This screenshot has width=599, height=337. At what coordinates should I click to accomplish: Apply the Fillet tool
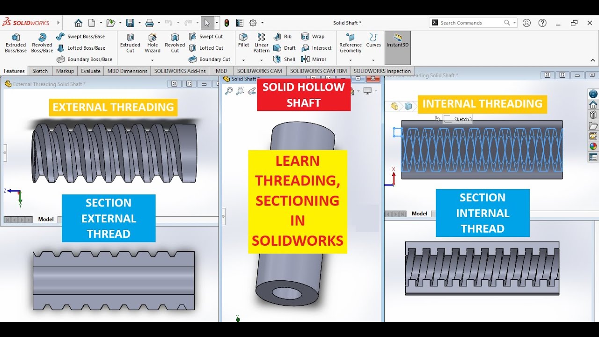point(243,40)
